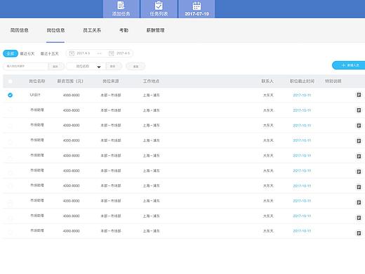Screen dimensions: 365x274
Task: Open details icon in second table row
Action: [x=359, y=110]
